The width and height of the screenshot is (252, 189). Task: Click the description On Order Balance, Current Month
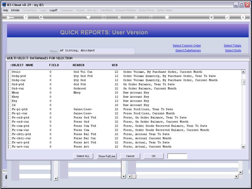(150, 89)
